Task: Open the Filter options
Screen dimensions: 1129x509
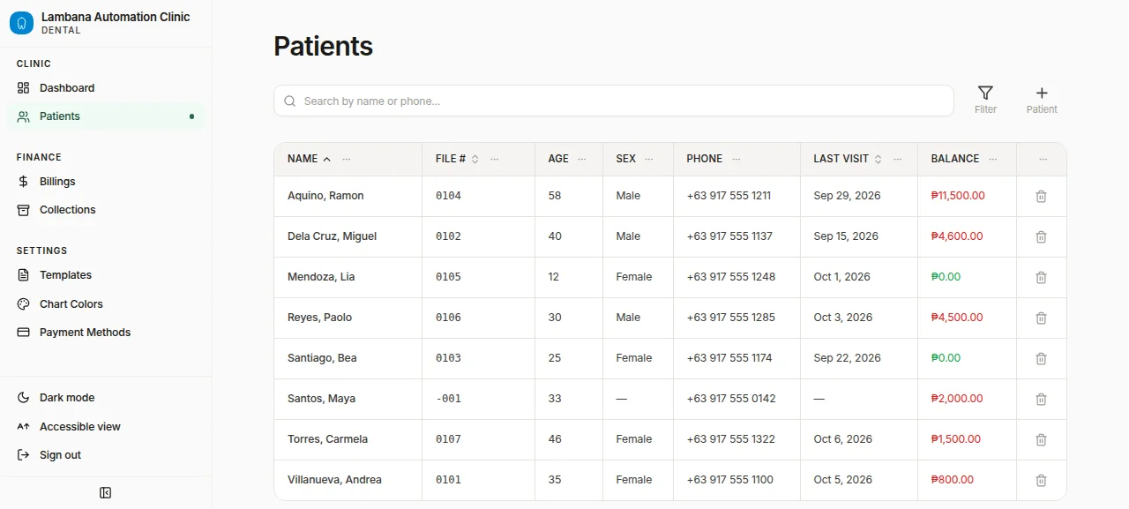Action: coord(985,100)
